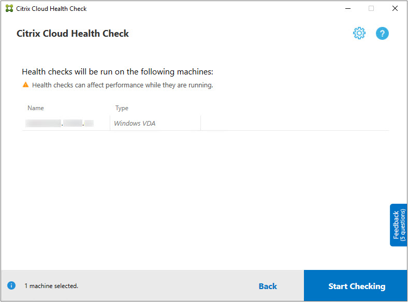Go back with the Back button
This screenshot has height=302, width=408.
pyautogui.click(x=268, y=286)
